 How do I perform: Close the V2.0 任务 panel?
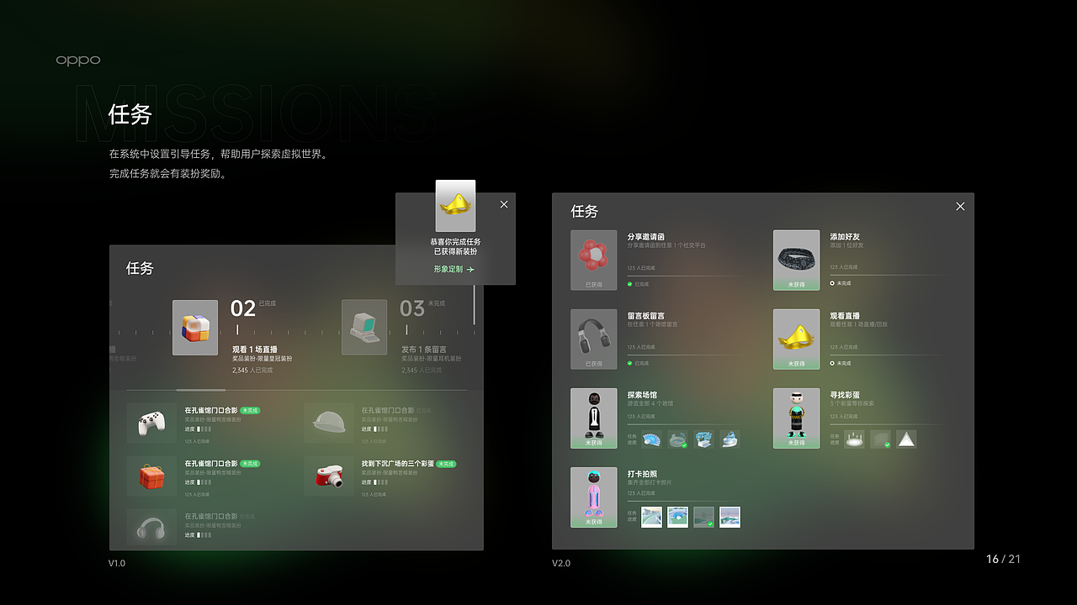tap(960, 206)
